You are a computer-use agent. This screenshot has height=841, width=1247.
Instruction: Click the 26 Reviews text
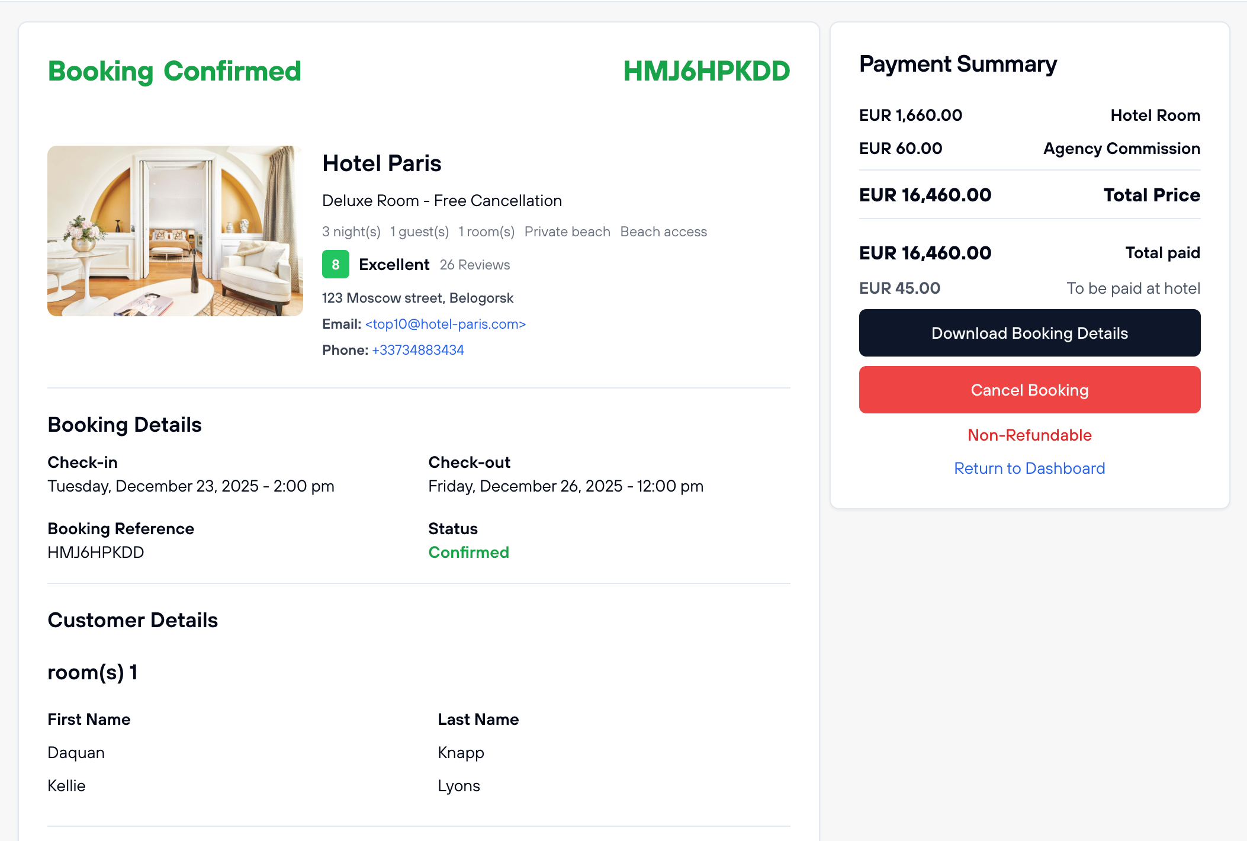pyautogui.click(x=474, y=265)
